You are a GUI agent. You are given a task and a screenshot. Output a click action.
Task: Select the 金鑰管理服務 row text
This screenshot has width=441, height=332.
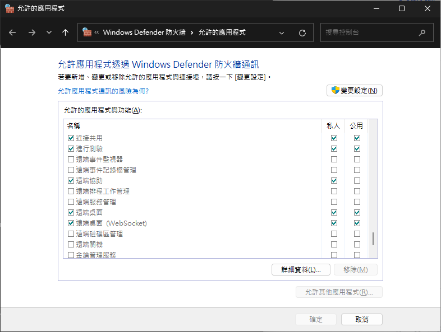pyautogui.click(x=96, y=255)
